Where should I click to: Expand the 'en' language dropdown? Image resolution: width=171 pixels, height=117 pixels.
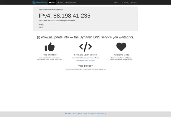[117, 2]
